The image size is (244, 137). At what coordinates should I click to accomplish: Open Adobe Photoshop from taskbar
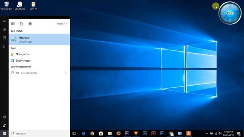(x=162, y=133)
